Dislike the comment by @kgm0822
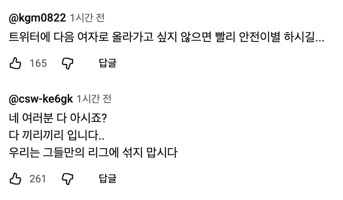The width and height of the screenshot is (343, 200). coord(68,63)
